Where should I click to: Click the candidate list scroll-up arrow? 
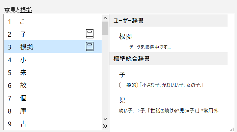[x=105, y=18]
